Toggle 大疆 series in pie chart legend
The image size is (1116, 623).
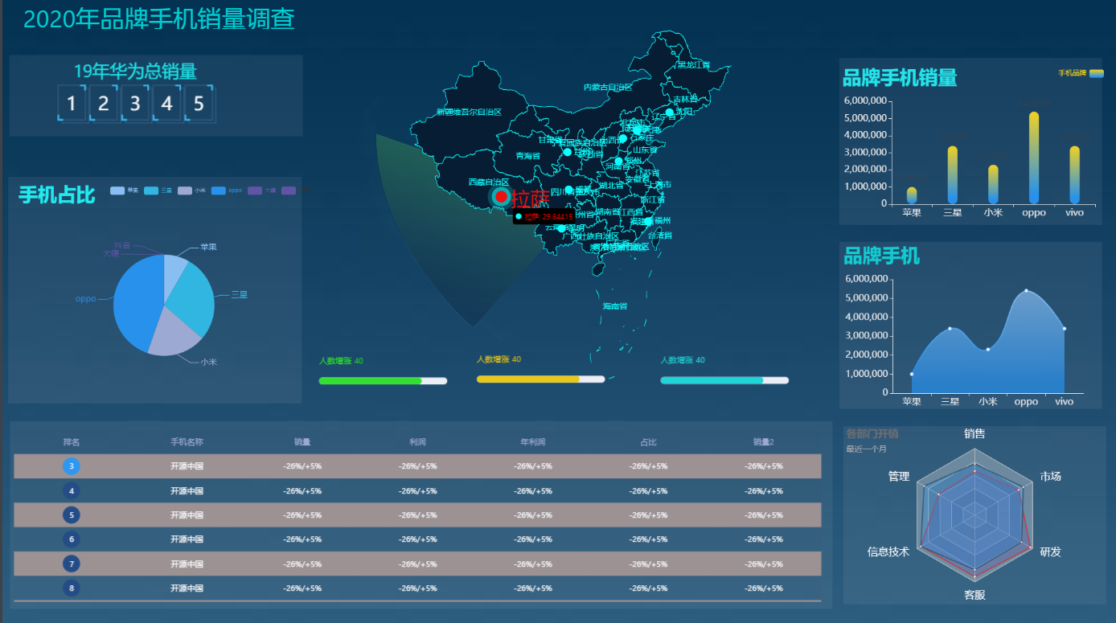coord(262,191)
